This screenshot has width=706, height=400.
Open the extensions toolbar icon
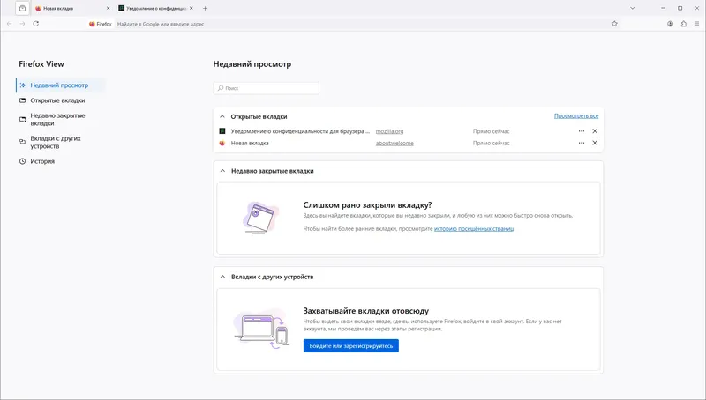[684, 24]
